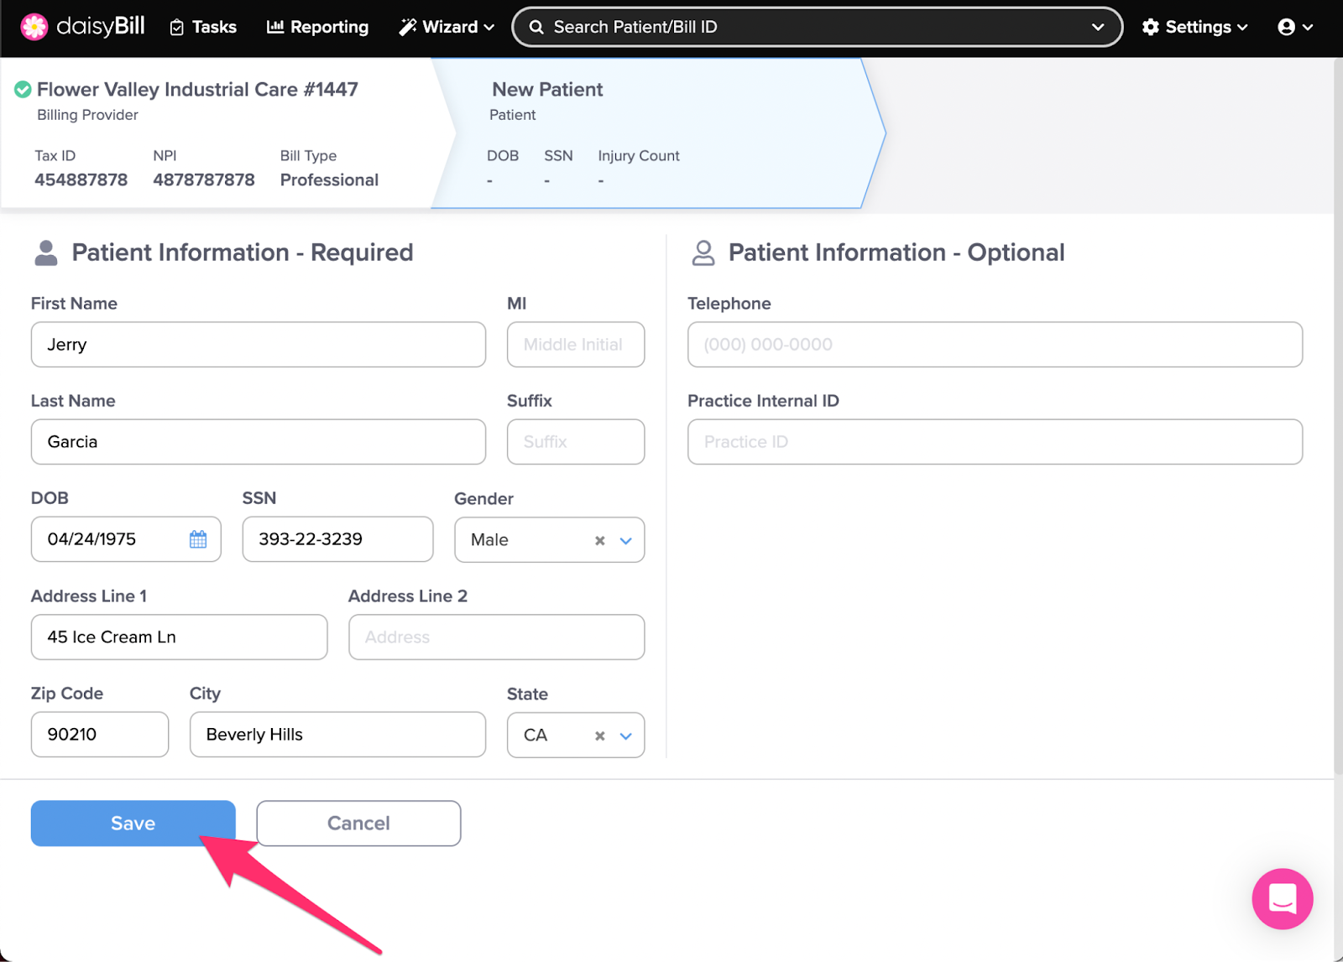Viewport: 1343px width, 962px height.
Task: Click Address Line 1 field
Action: [x=179, y=637]
